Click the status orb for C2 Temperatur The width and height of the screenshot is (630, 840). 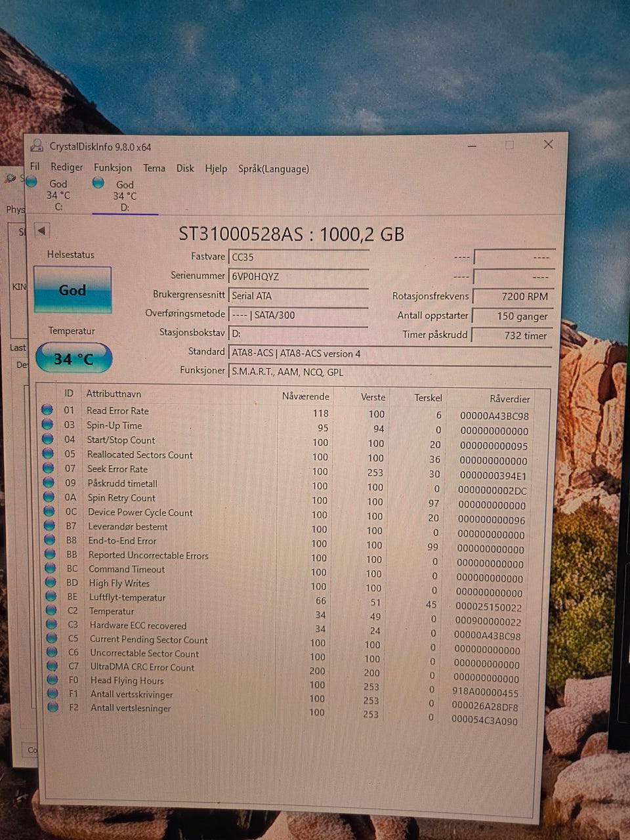[51, 610]
